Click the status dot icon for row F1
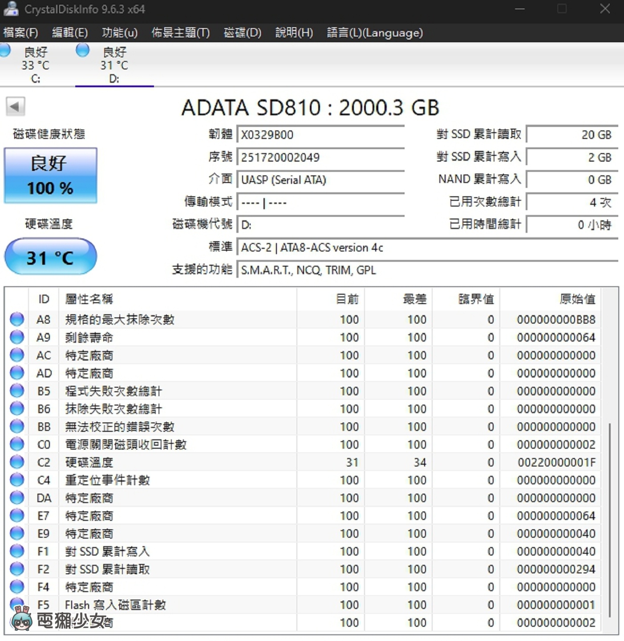624x641 pixels. pyautogui.click(x=17, y=551)
